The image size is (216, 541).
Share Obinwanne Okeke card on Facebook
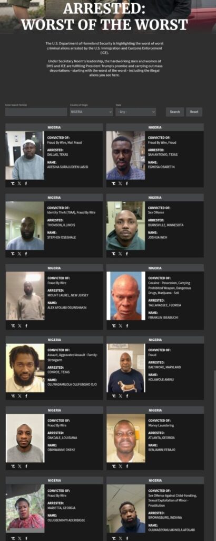coord(26,466)
